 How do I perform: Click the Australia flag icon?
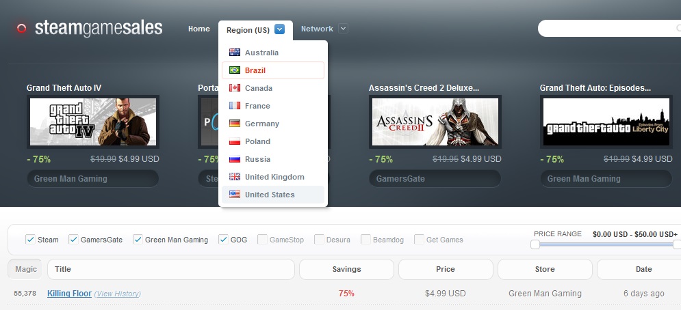point(235,53)
